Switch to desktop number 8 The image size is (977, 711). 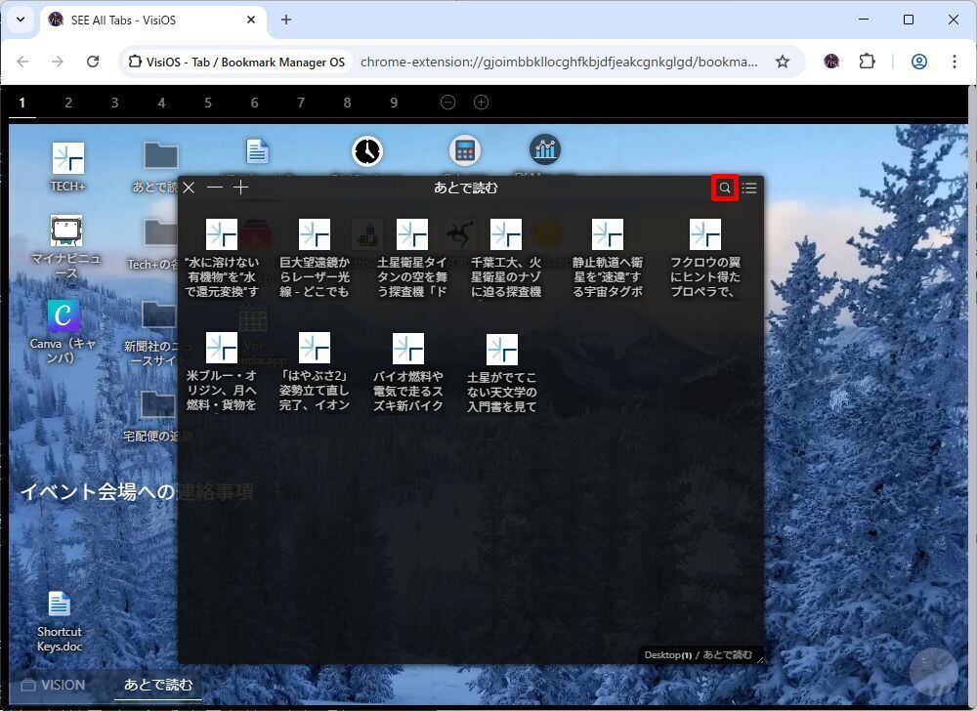pyautogui.click(x=347, y=103)
